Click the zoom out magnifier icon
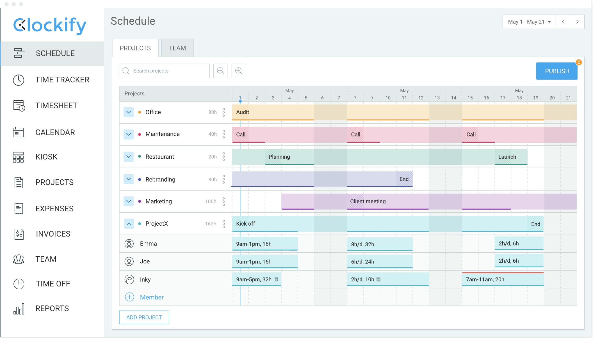The height and width of the screenshot is (338, 593). tap(221, 71)
